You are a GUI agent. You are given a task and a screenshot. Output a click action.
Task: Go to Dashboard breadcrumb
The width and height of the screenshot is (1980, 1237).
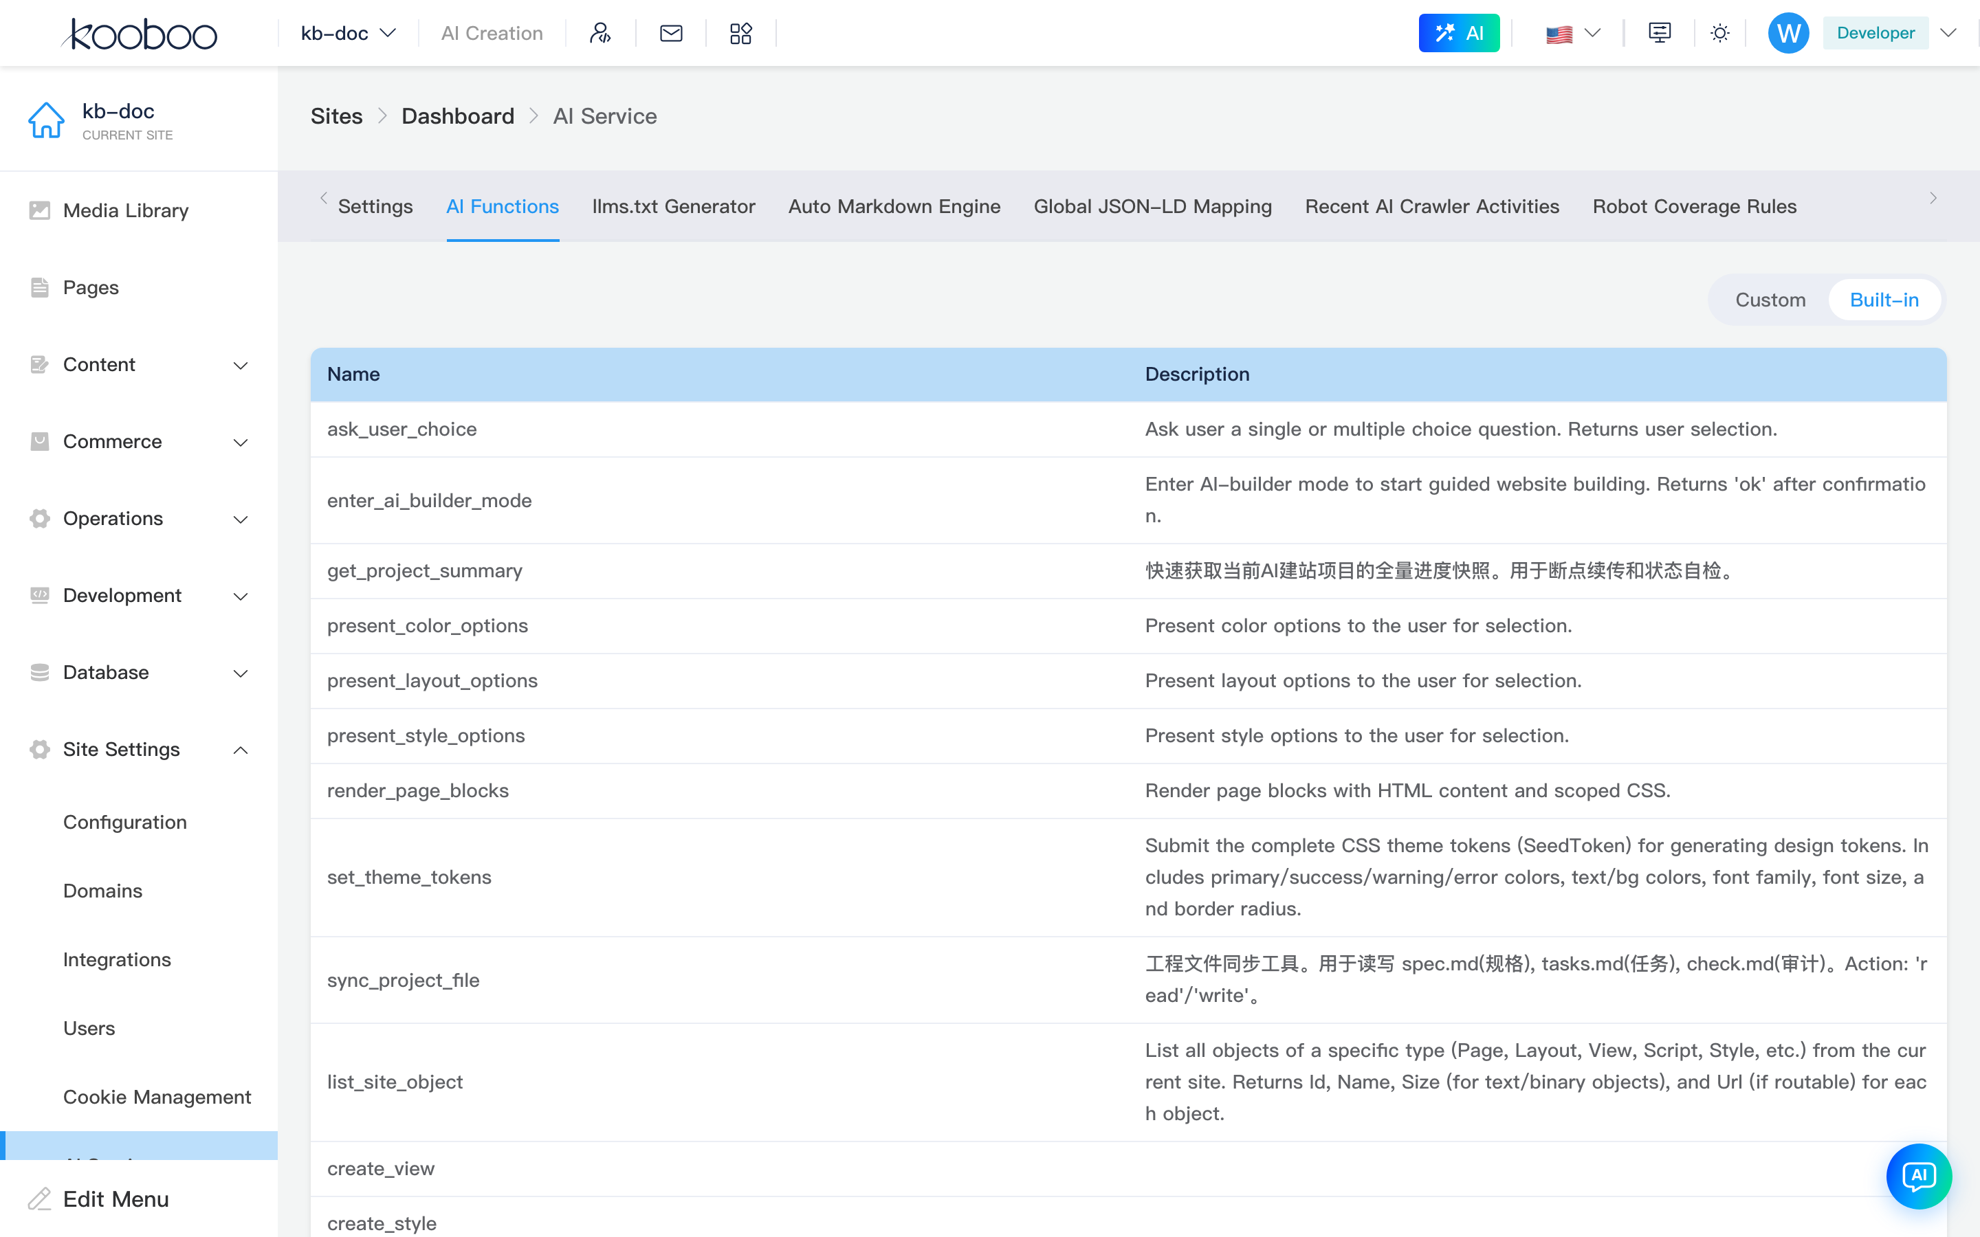click(458, 116)
